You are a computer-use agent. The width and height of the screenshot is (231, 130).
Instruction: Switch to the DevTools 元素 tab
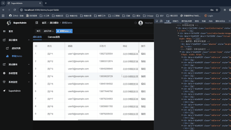coord(167,21)
